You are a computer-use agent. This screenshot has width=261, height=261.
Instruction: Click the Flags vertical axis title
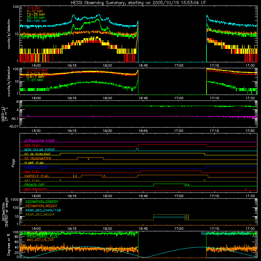coord(13,163)
